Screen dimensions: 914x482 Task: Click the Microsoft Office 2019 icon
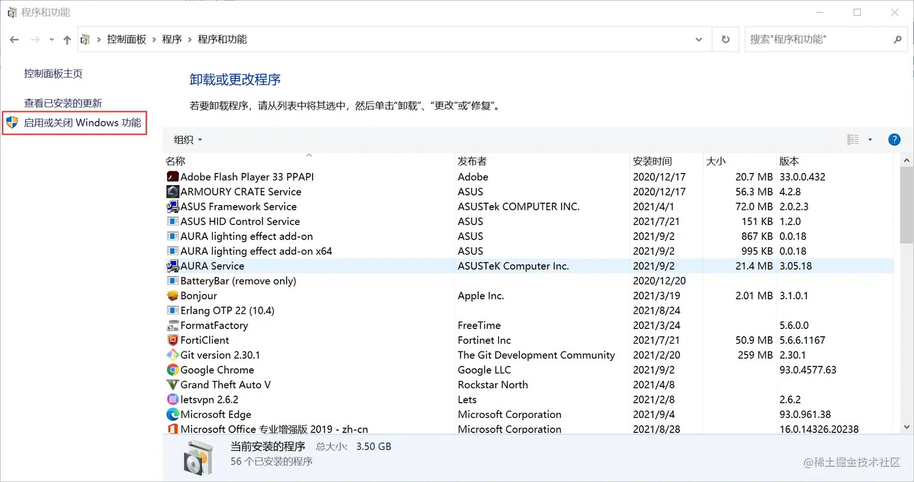(x=172, y=429)
